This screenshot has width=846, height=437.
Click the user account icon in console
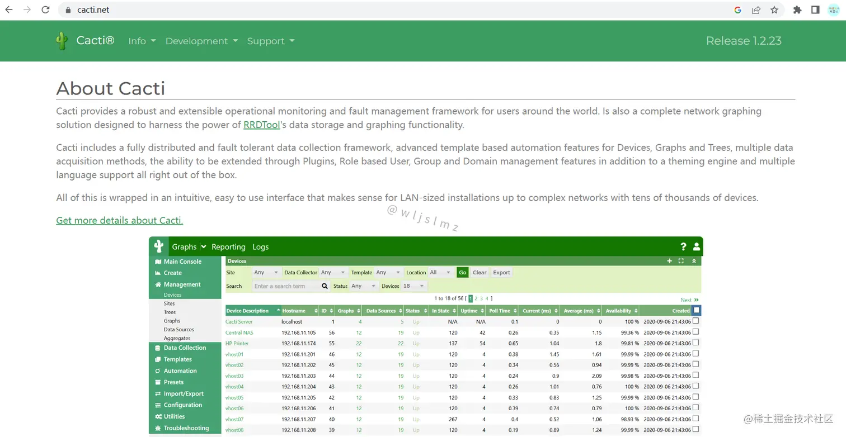pos(697,246)
